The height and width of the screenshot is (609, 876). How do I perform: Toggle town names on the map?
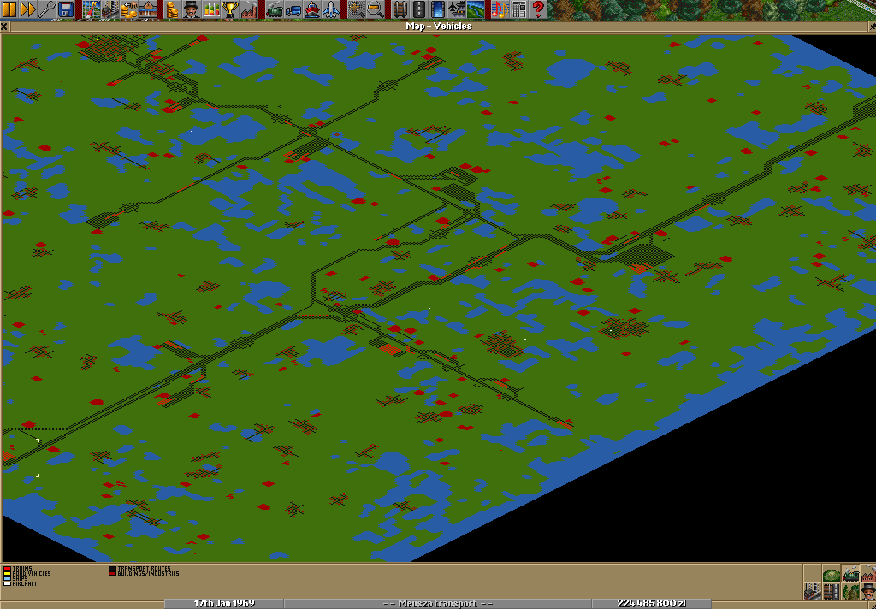pos(813,592)
